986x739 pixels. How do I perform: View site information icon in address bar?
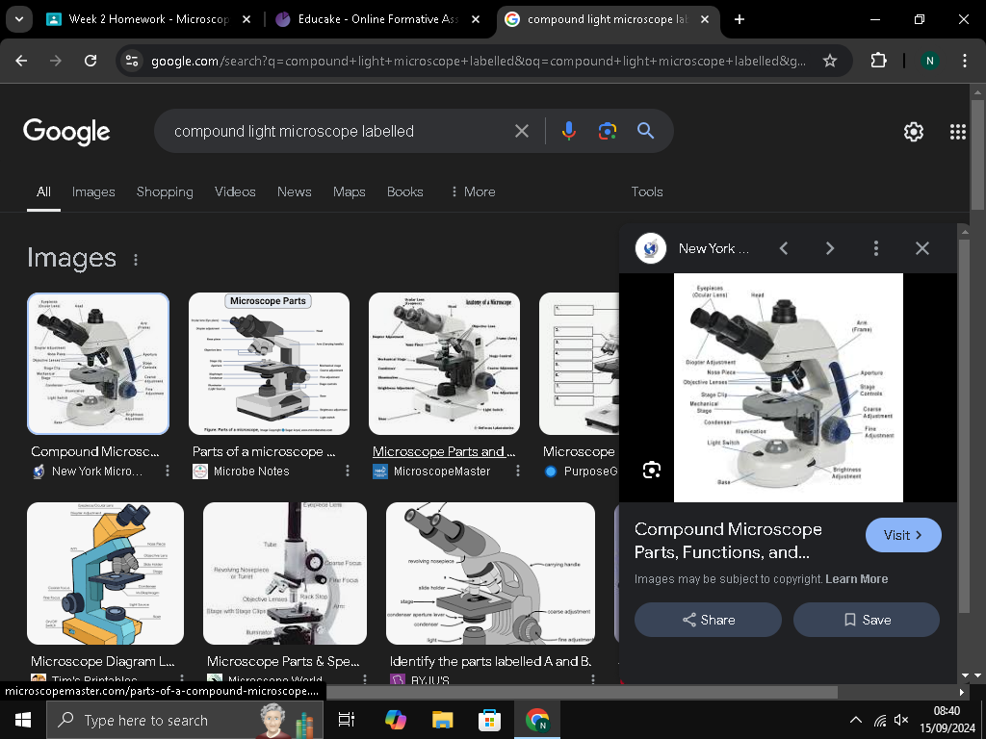coord(132,61)
